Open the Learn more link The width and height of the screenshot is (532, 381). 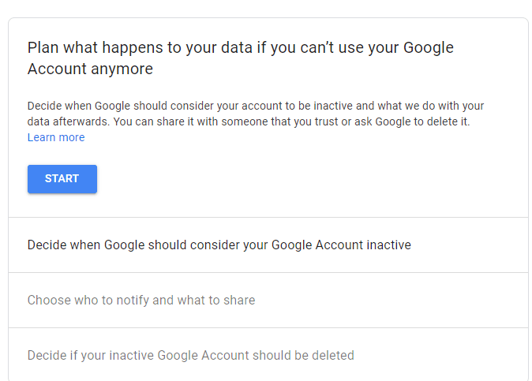coord(56,137)
